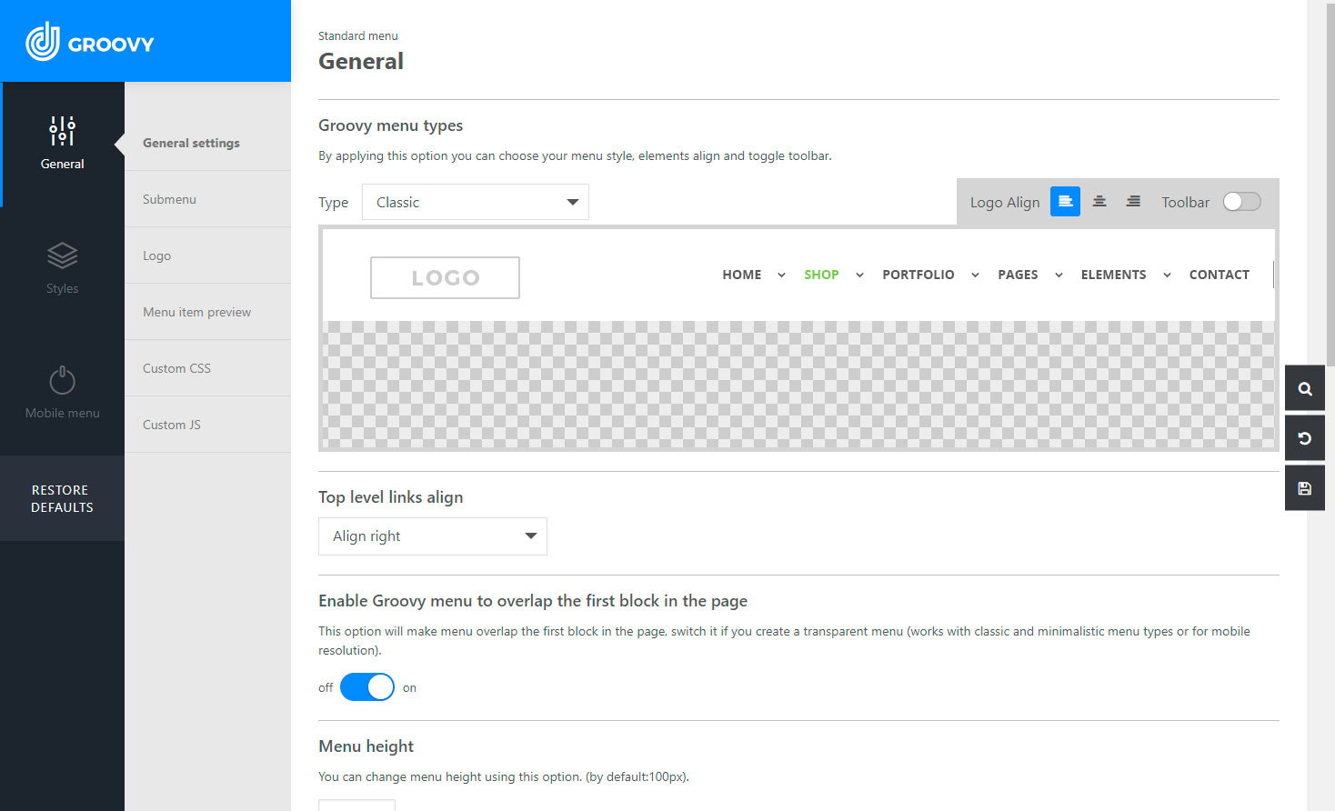Click the RESTORE DEFAULTS button
The image size is (1335, 811).
[x=62, y=498]
